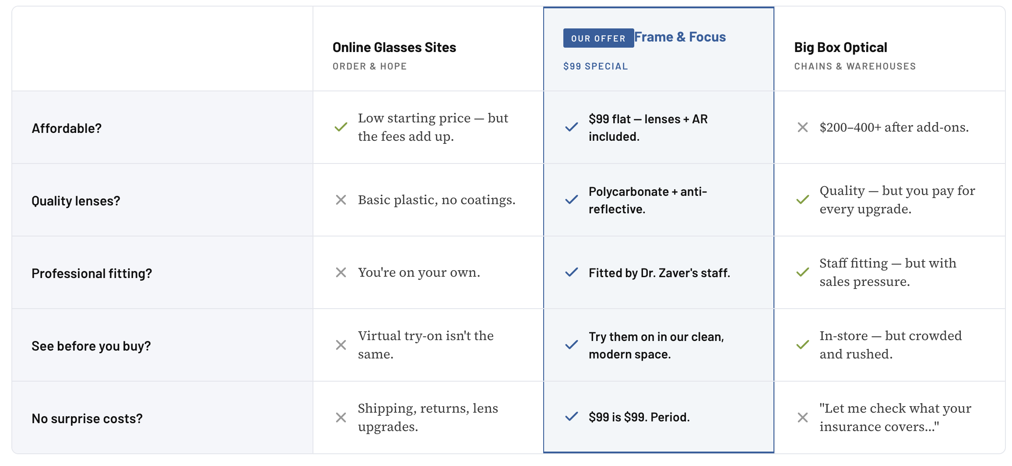The image size is (1012, 466).
Task: Click the Frame & Focus heading
Action: point(680,37)
